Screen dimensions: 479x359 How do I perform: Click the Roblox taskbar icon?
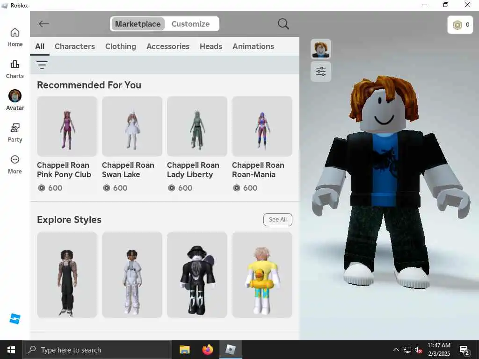pos(231,350)
